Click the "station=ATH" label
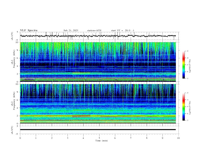Viewport: 201px width, 155px height. pos(94,30)
